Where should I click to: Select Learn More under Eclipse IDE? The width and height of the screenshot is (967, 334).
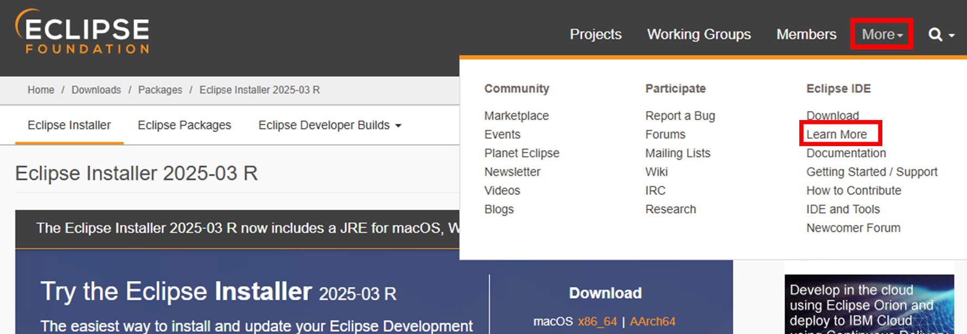[837, 134]
